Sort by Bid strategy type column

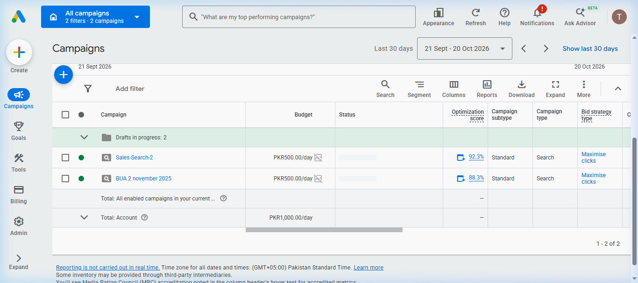pos(596,115)
